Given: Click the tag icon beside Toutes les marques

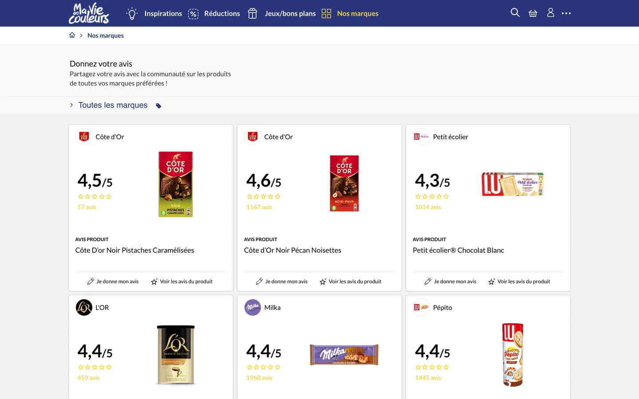Looking at the screenshot, I should [x=158, y=106].
